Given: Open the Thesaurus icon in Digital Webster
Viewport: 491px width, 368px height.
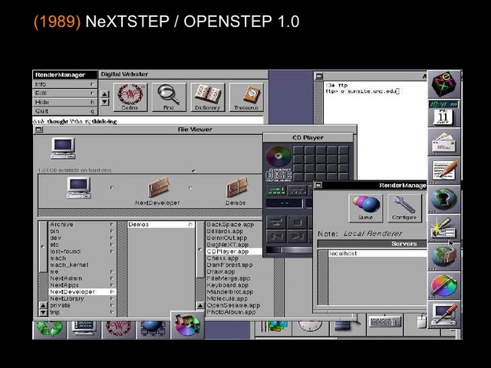Looking at the screenshot, I should pyautogui.click(x=246, y=97).
